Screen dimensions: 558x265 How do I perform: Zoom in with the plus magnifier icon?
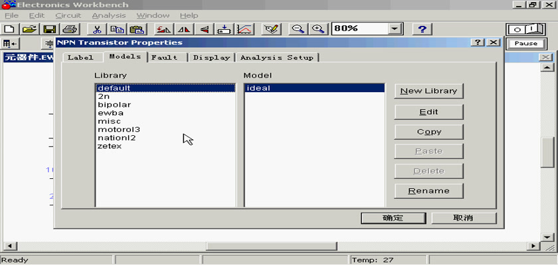(318, 29)
